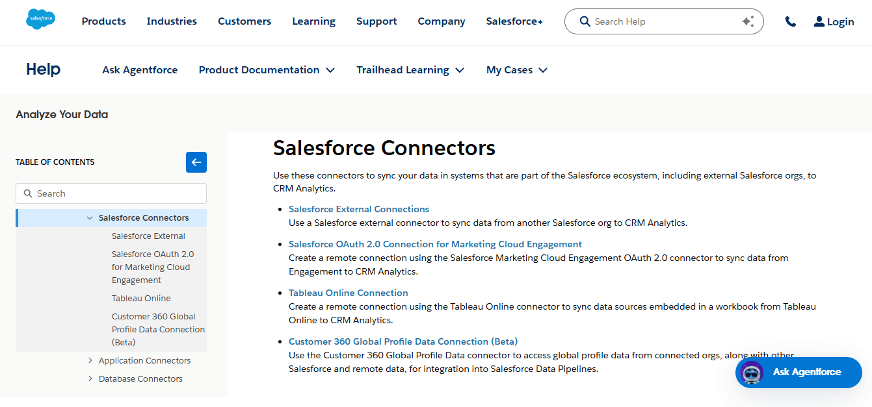Open Tableau Online Connection link
Image resolution: width=872 pixels, height=407 pixels.
(349, 293)
